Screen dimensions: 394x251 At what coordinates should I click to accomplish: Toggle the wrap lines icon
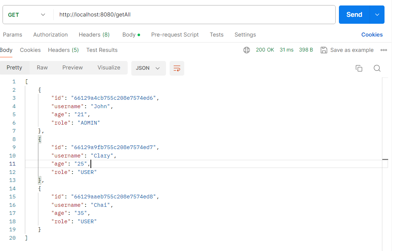(177, 68)
